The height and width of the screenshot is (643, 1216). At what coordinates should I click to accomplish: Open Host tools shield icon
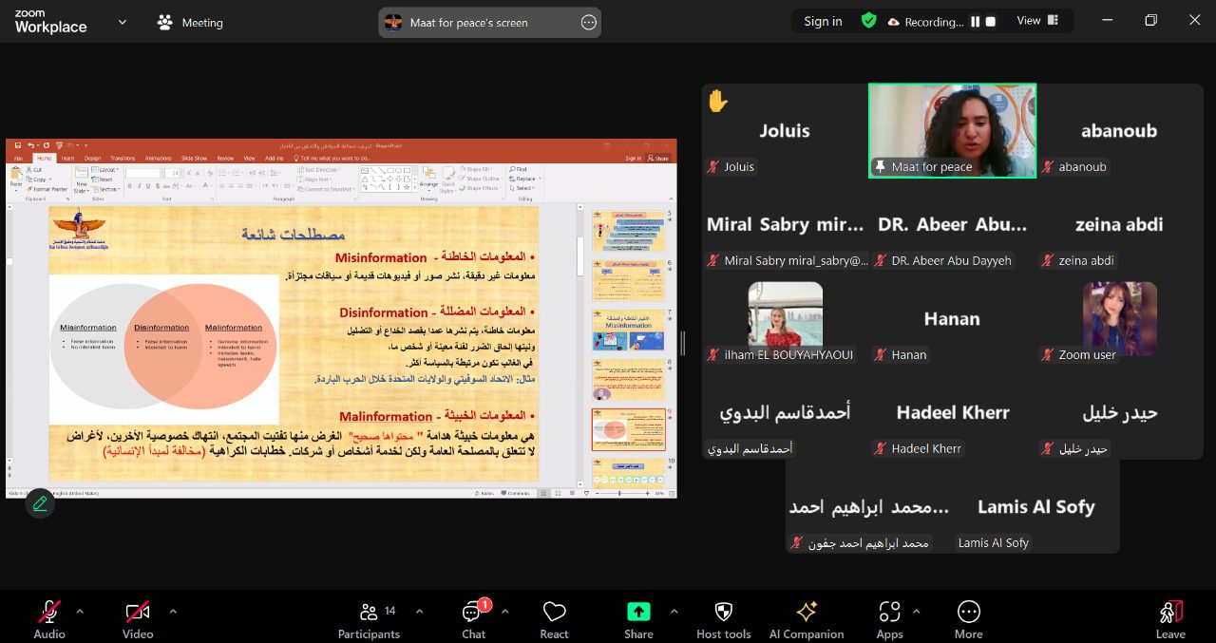click(x=723, y=613)
